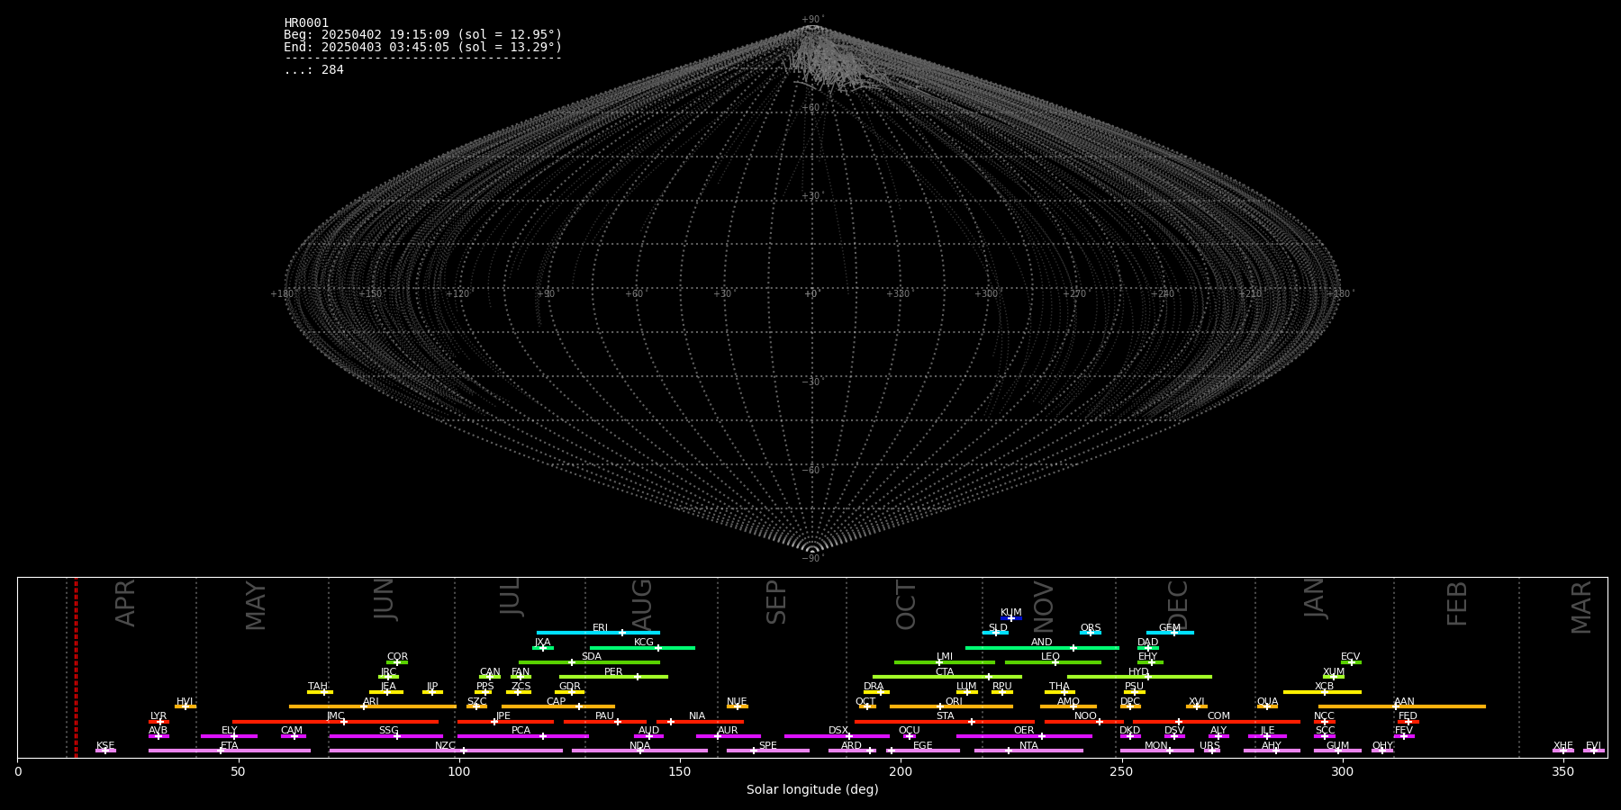Click the Beg timestamp line
This screenshot has height=810, width=1621.
423,35
